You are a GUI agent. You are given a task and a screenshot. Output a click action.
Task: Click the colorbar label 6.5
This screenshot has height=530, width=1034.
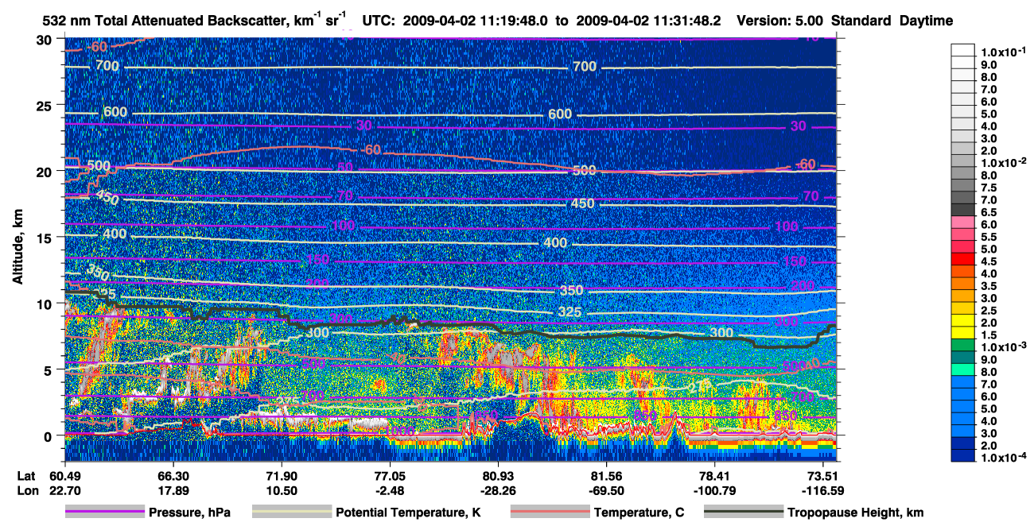(989, 212)
